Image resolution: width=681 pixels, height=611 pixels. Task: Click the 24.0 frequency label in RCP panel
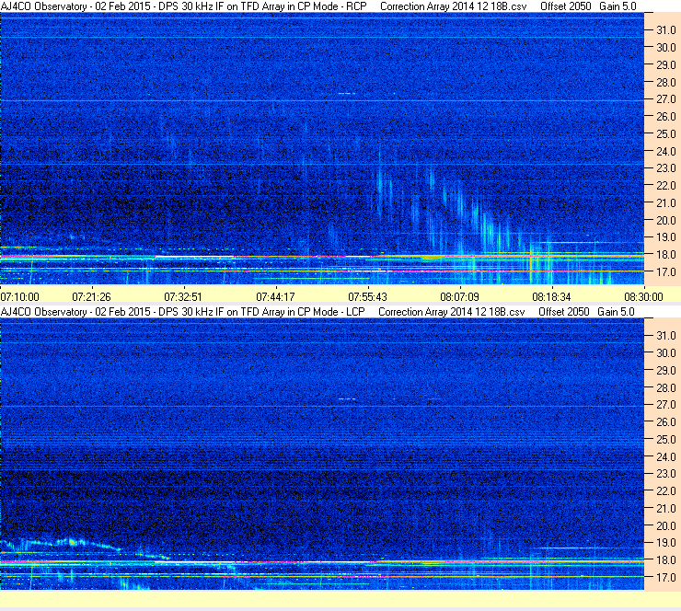[x=665, y=152]
